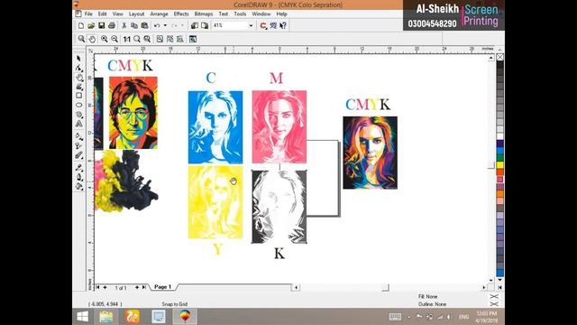Cut the selection with the scissors icon

pos(124,25)
